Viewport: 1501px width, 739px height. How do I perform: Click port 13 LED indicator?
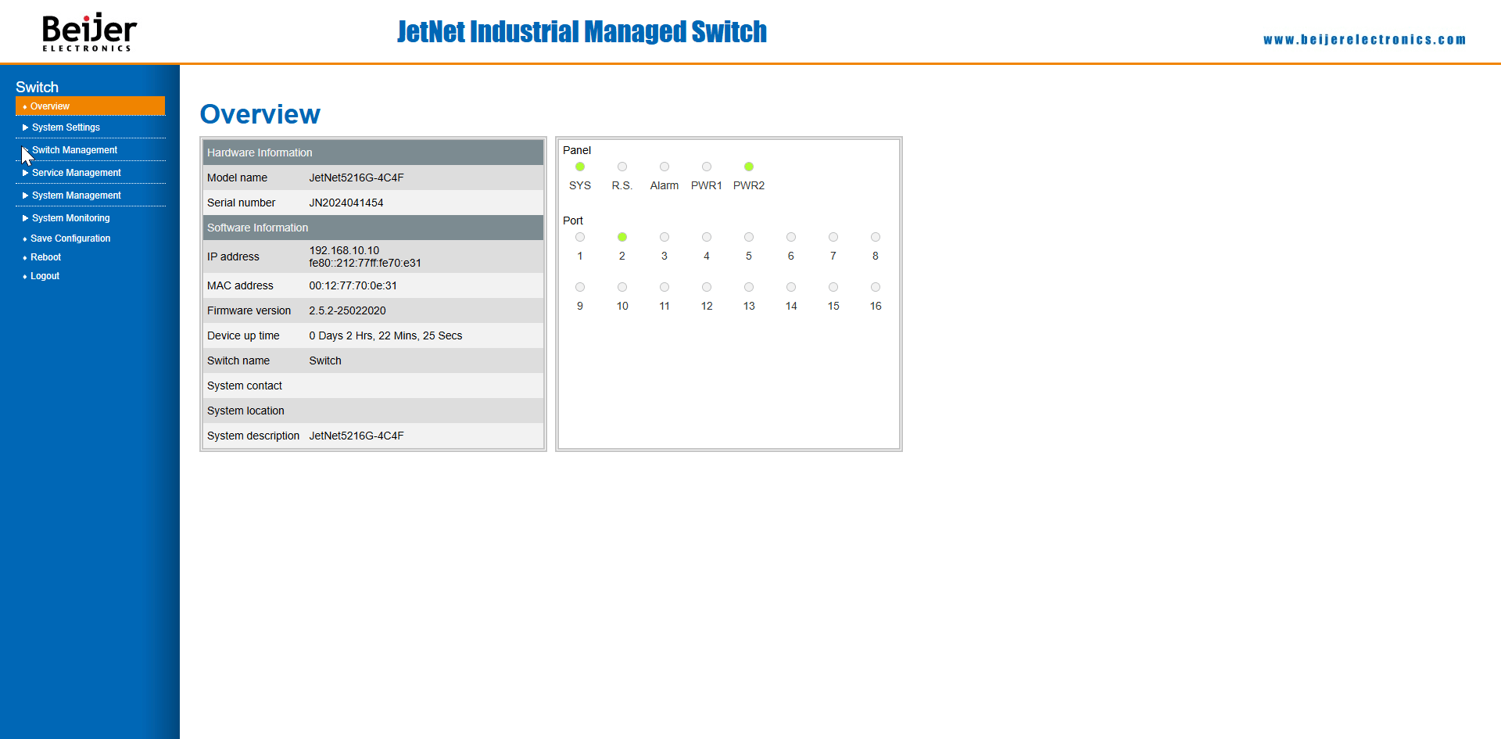click(749, 287)
